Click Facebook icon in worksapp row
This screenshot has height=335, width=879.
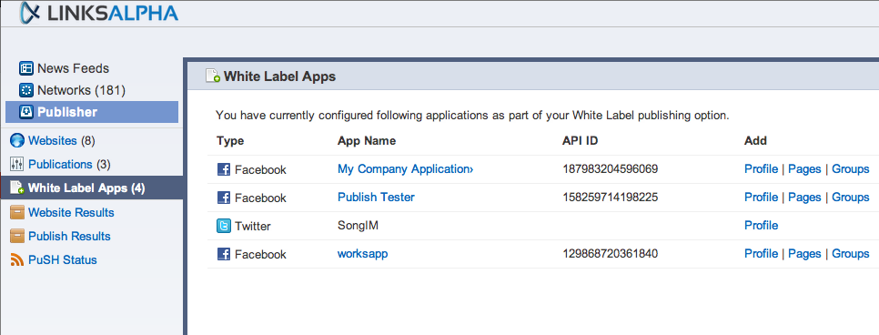[x=224, y=254]
